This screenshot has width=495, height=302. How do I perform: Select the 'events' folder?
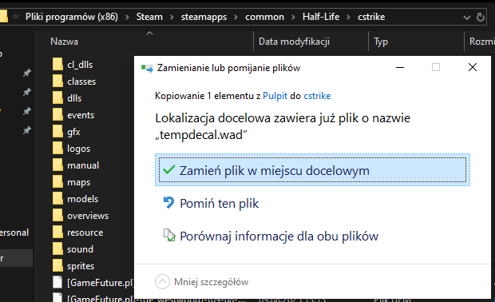click(x=81, y=115)
